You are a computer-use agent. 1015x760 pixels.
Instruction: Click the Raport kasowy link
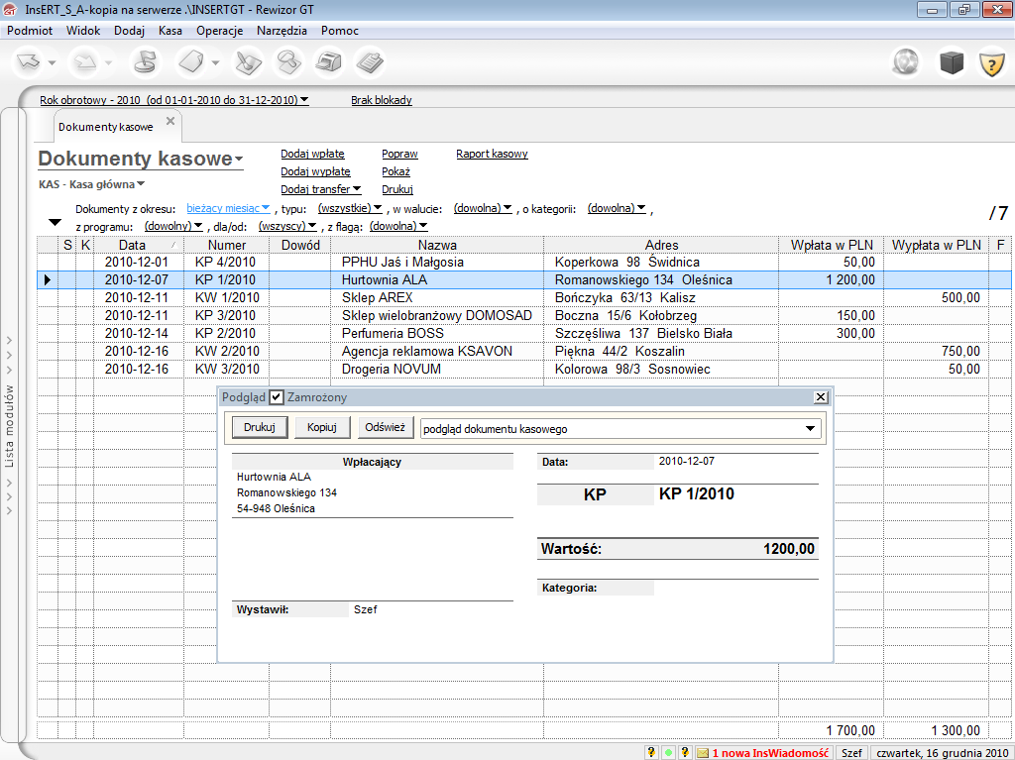pos(492,155)
